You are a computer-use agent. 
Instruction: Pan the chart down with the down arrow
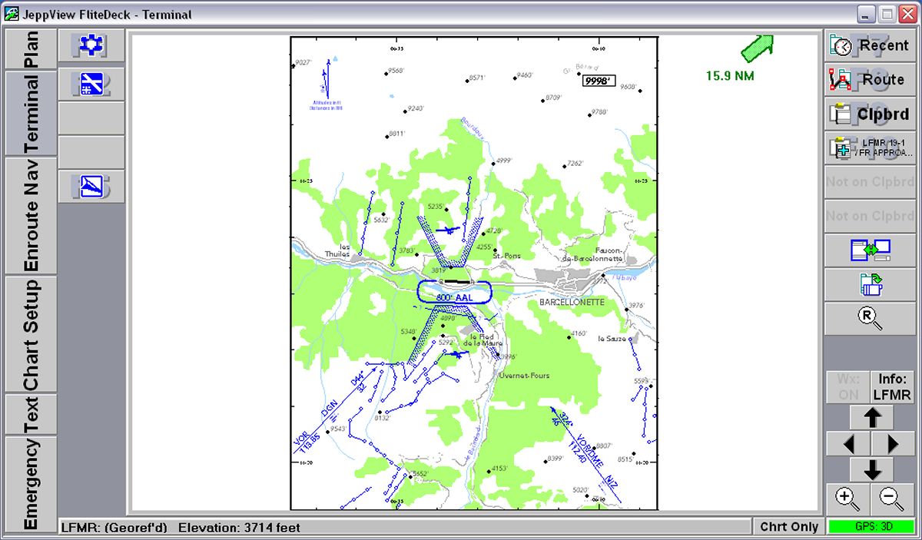(871, 469)
